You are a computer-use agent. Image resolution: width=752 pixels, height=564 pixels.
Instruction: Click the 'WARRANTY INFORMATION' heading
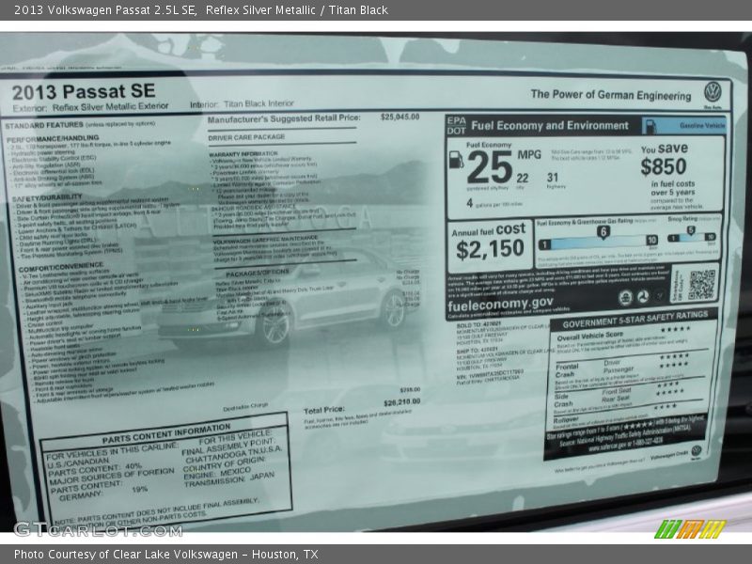point(243,154)
